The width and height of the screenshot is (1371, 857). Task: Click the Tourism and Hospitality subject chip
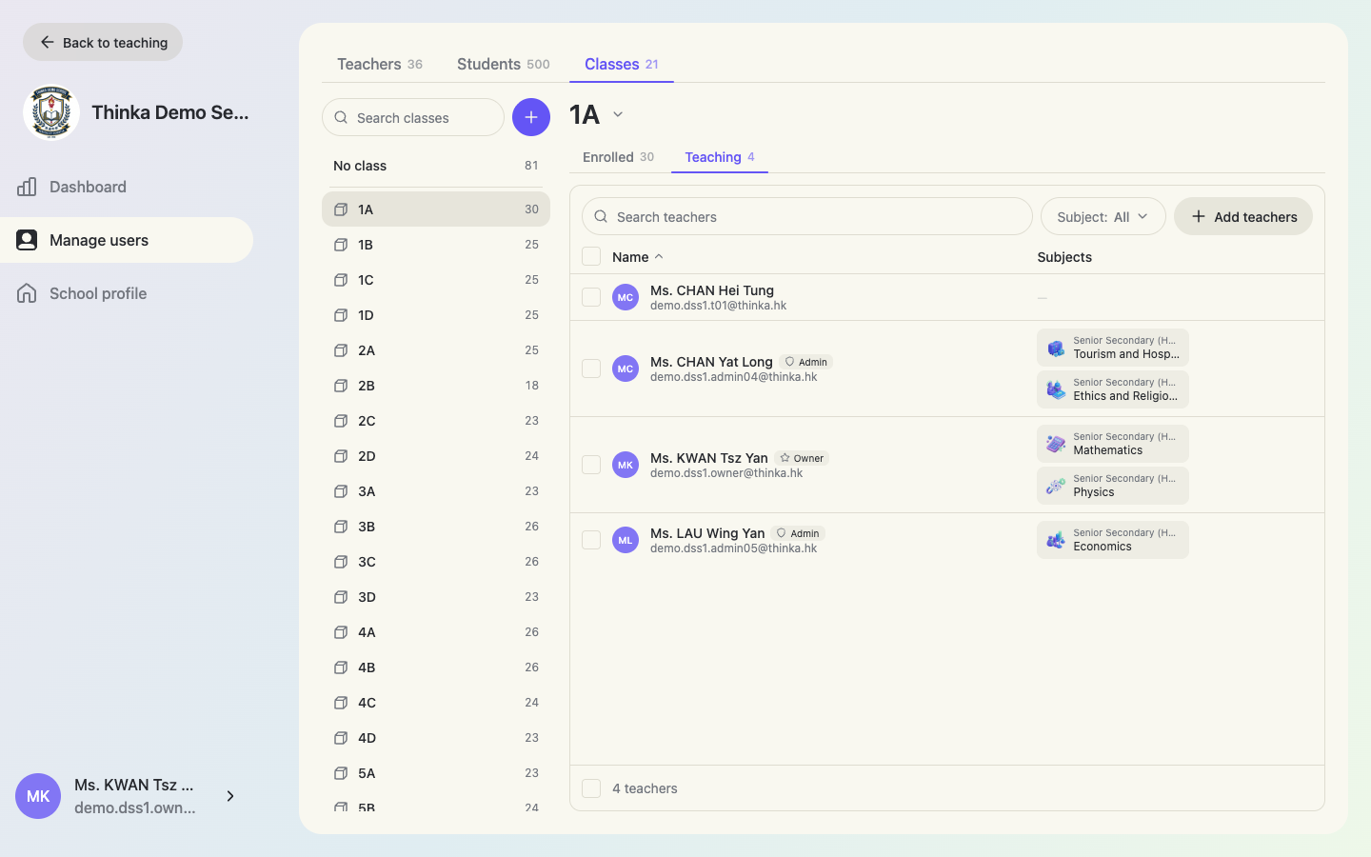(x=1113, y=348)
